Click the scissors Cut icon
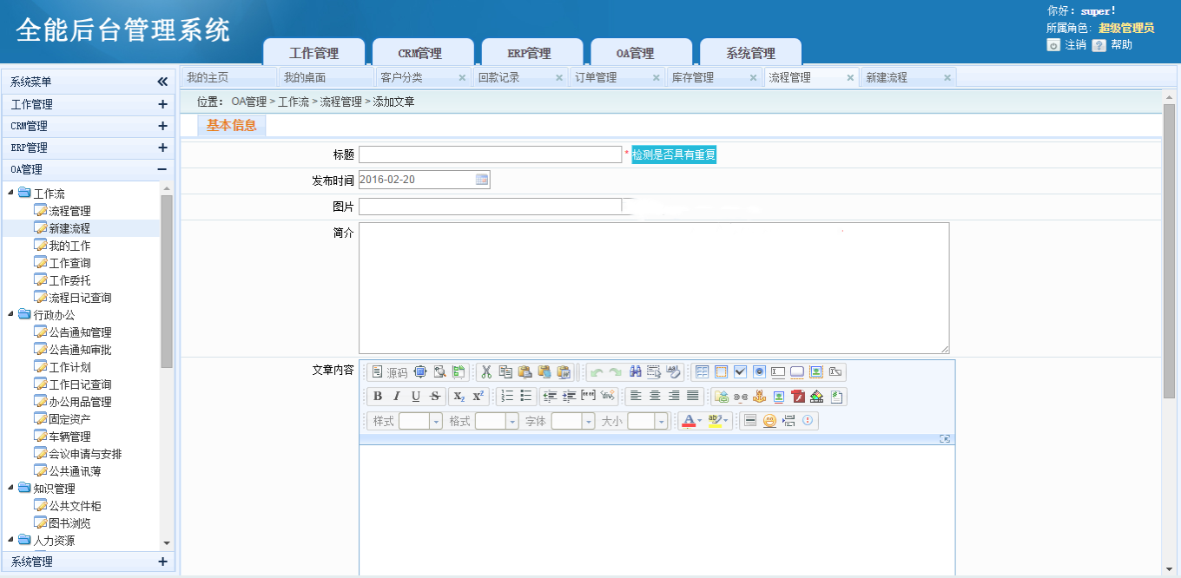1181x578 pixels. pyautogui.click(x=486, y=372)
